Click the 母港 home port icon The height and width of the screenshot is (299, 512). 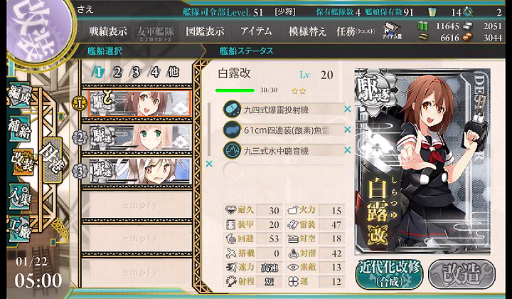[x=52, y=160]
